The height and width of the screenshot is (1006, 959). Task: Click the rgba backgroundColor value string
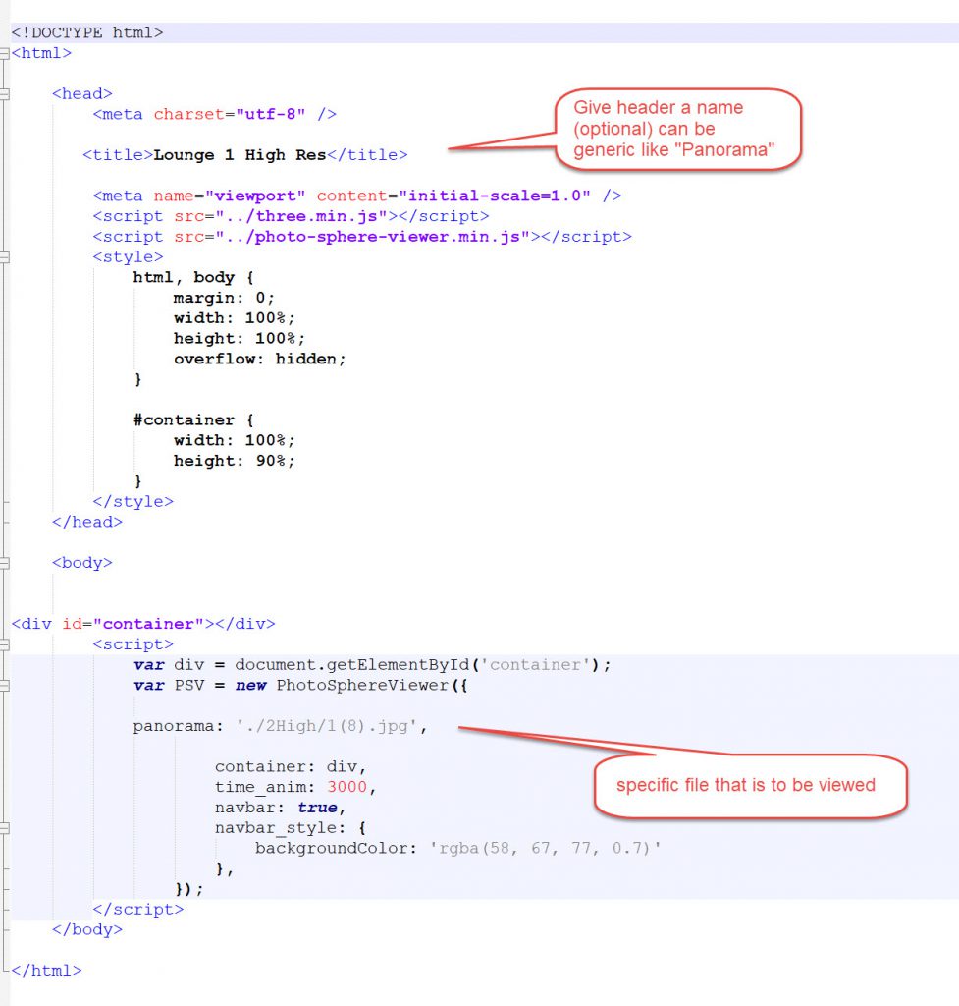pyautogui.click(x=545, y=848)
